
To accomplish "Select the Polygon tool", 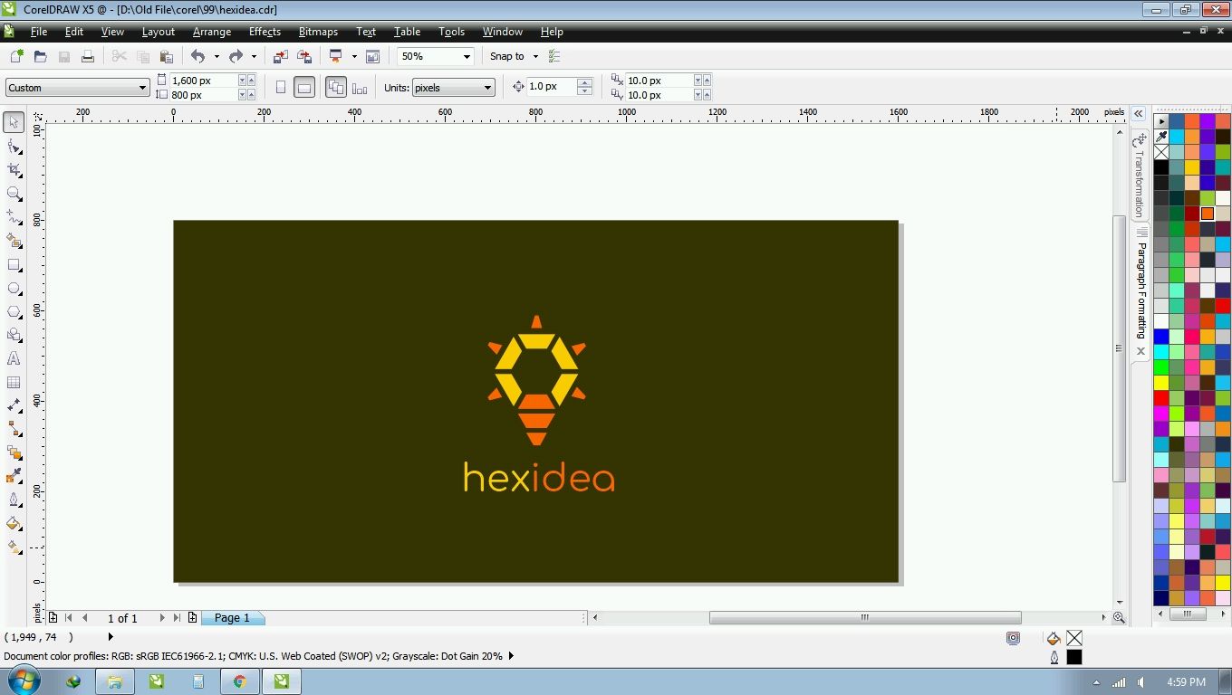I will (14, 312).
